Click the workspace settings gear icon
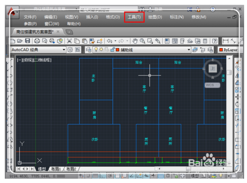 click(70, 50)
